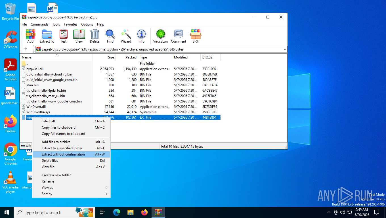Open File Explorer from taskbar
386x218 pixels.
(x=130, y=212)
